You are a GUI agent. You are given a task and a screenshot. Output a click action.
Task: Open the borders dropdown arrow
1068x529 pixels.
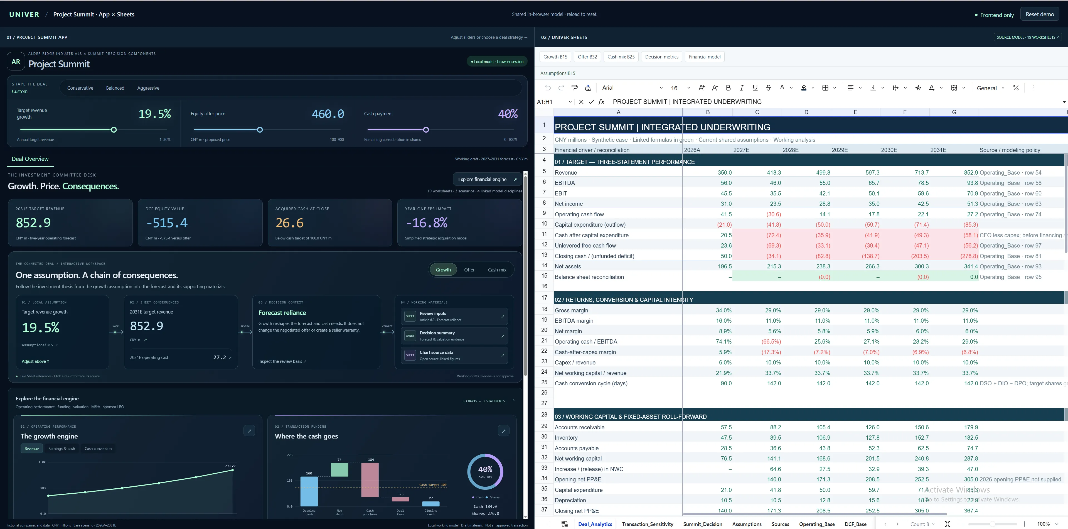(835, 87)
